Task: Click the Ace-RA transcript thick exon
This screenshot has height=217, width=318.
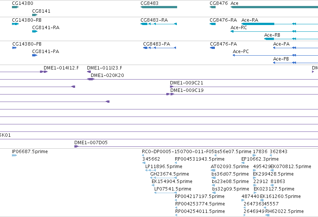Action: [258, 24]
